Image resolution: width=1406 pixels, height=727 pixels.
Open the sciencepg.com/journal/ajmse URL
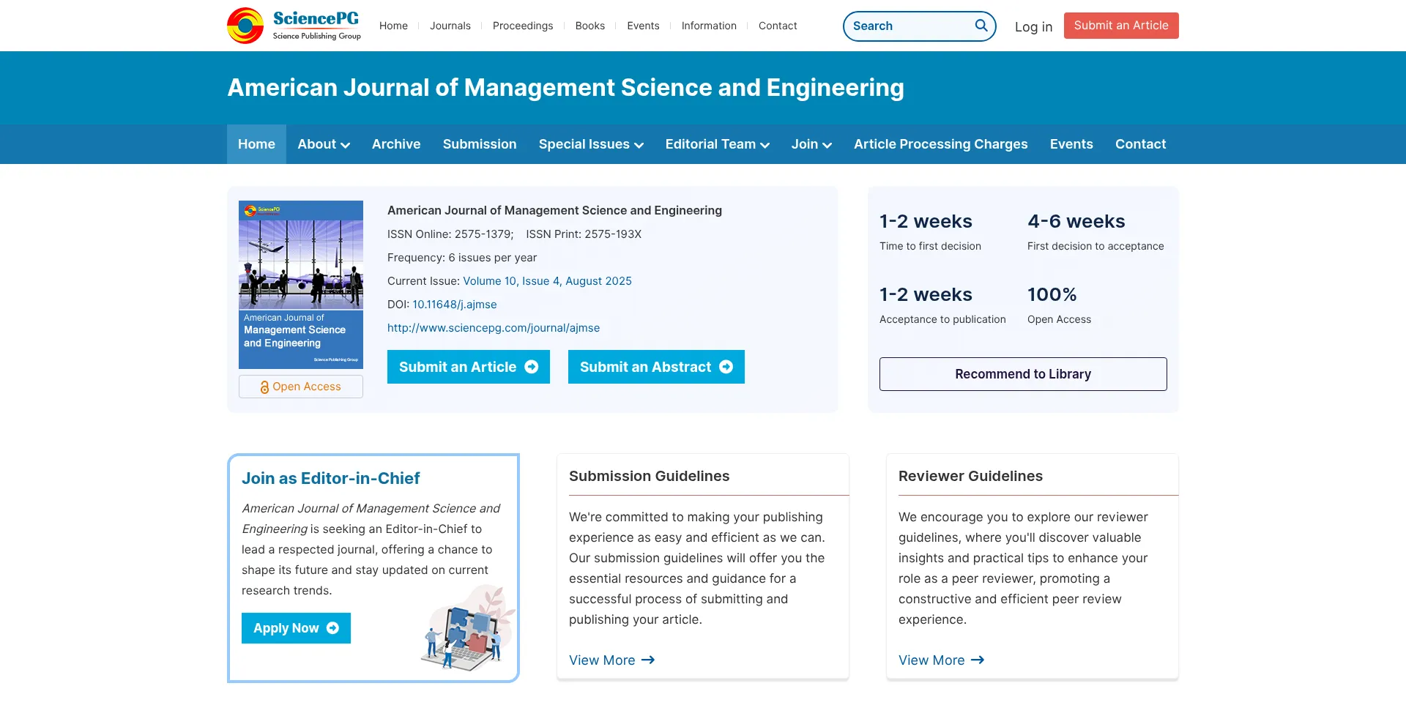point(494,328)
